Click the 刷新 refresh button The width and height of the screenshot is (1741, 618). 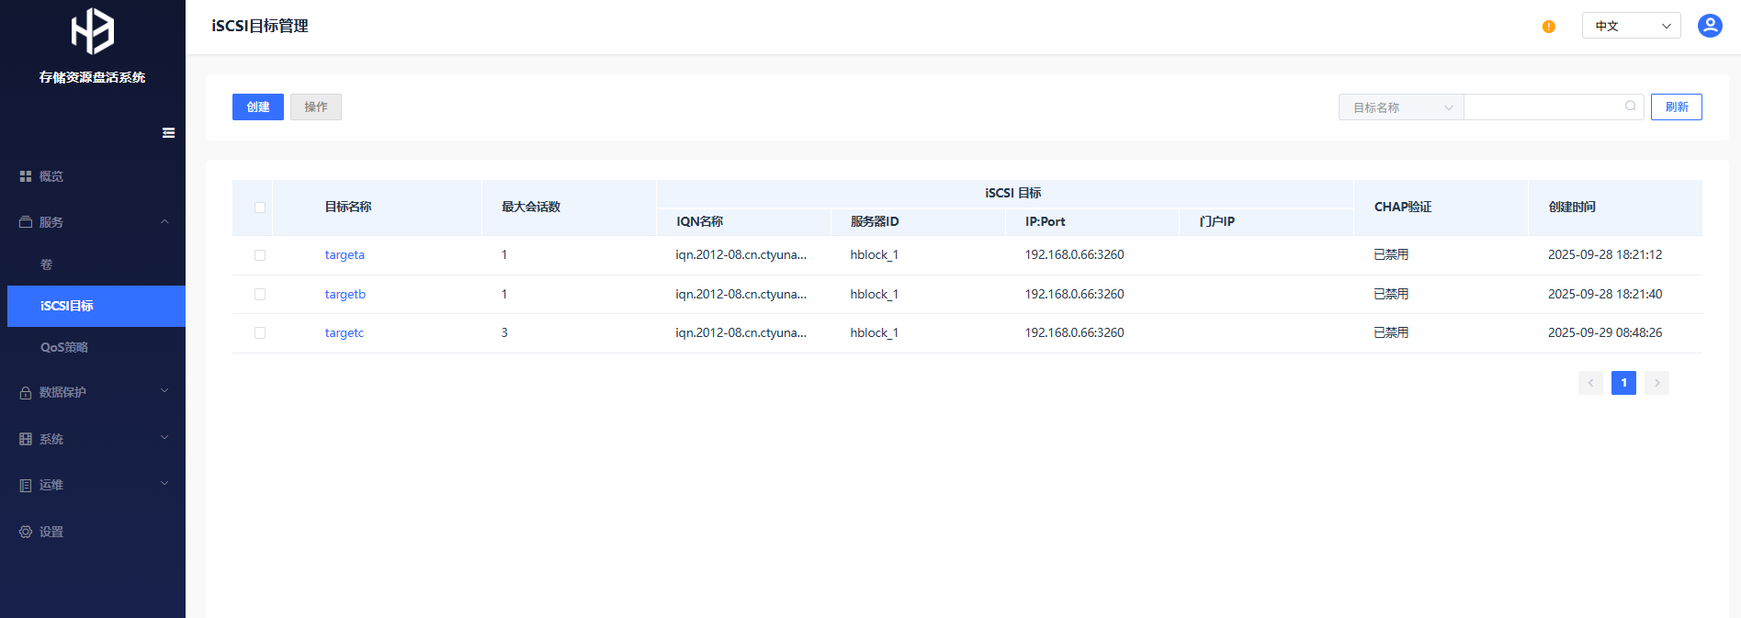coord(1676,107)
